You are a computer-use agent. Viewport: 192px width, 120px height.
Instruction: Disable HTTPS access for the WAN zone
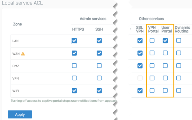74,53
